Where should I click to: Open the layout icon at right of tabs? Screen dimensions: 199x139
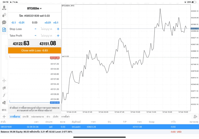pos(195,116)
